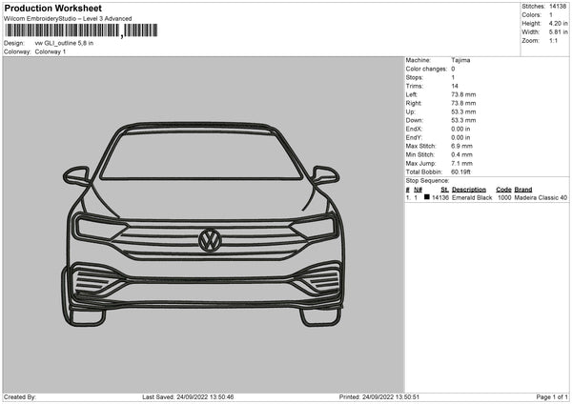Click the Trims value 14
572x404 pixels.
[455, 87]
